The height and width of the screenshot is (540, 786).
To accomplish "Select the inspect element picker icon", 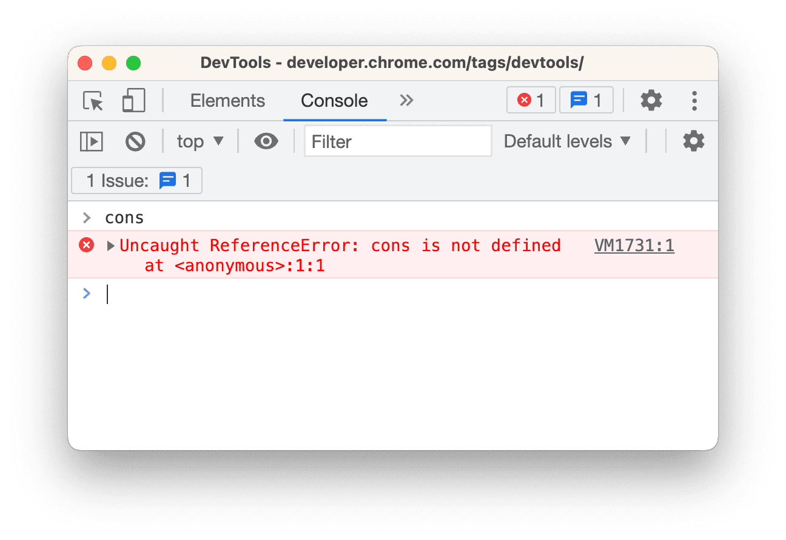I will click(93, 101).
